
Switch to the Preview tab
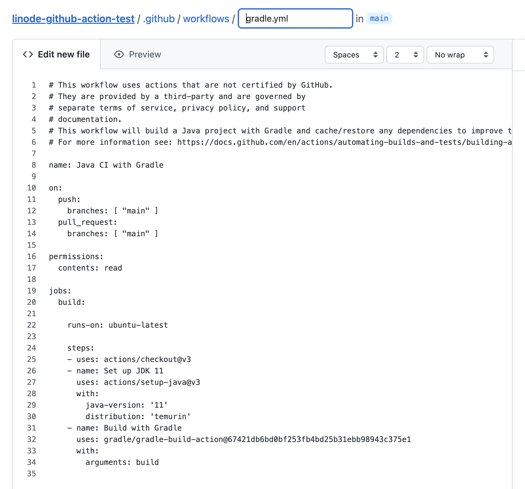click(137, 54)
